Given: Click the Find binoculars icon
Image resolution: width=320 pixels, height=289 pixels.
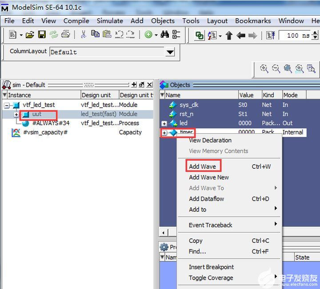Looking at the screenshot, I should click(165, 34).
